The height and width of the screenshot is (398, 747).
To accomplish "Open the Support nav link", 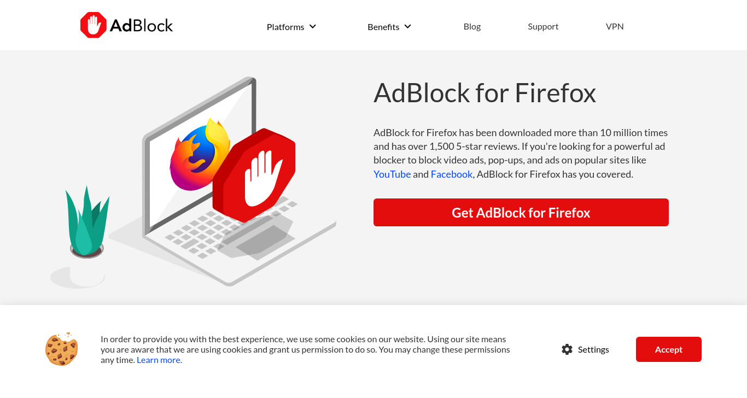I will point(543,26).
